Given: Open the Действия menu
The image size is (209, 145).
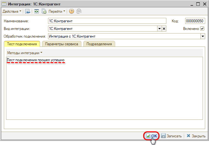Looking at the screenshot, I should 12,11.
